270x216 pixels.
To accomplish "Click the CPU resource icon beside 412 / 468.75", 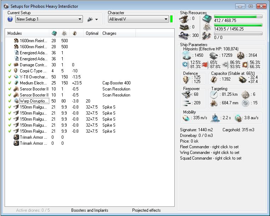I will (207, 18).
